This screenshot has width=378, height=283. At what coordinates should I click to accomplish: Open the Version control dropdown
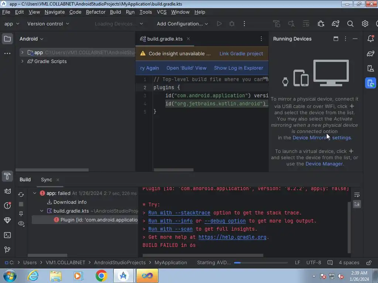[x=48, y=24]
